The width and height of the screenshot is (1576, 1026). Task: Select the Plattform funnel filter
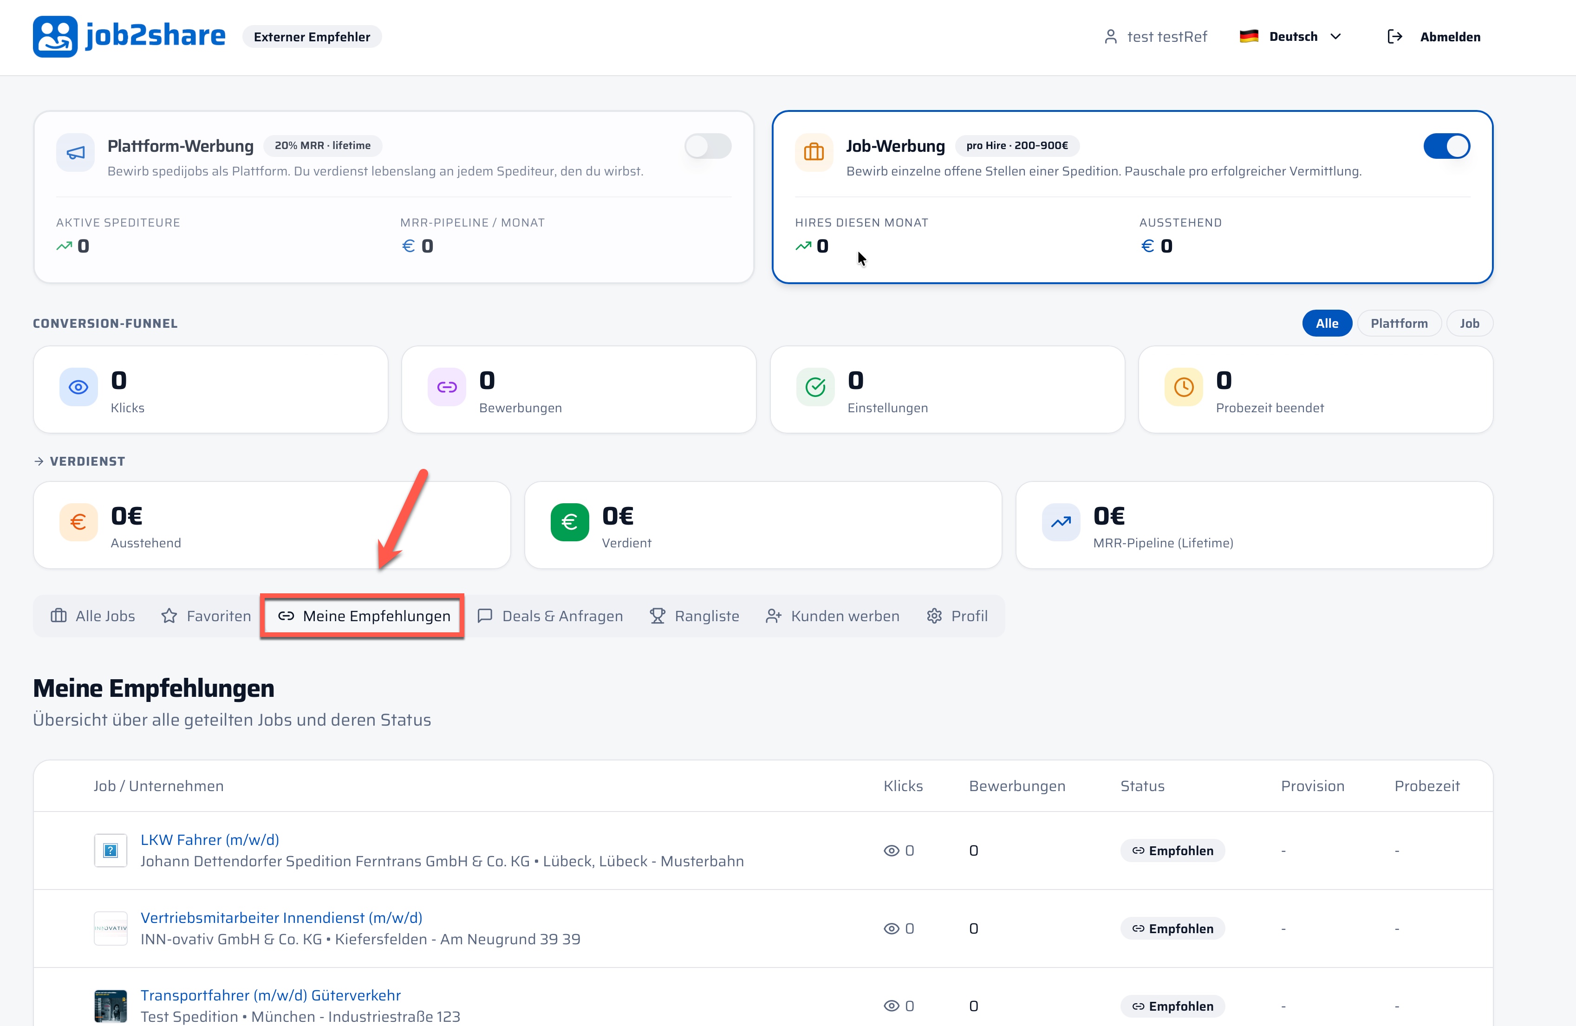tap(1399, 323)
